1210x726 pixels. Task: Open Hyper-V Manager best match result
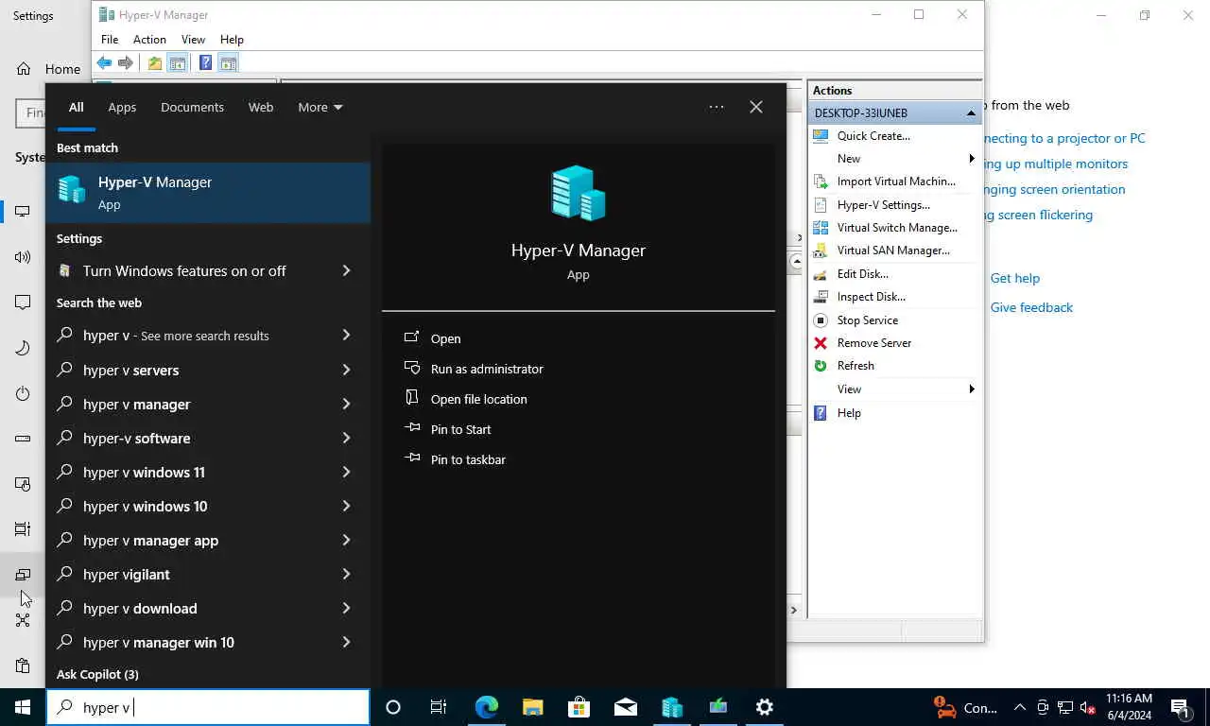click(x=208, y=193)
